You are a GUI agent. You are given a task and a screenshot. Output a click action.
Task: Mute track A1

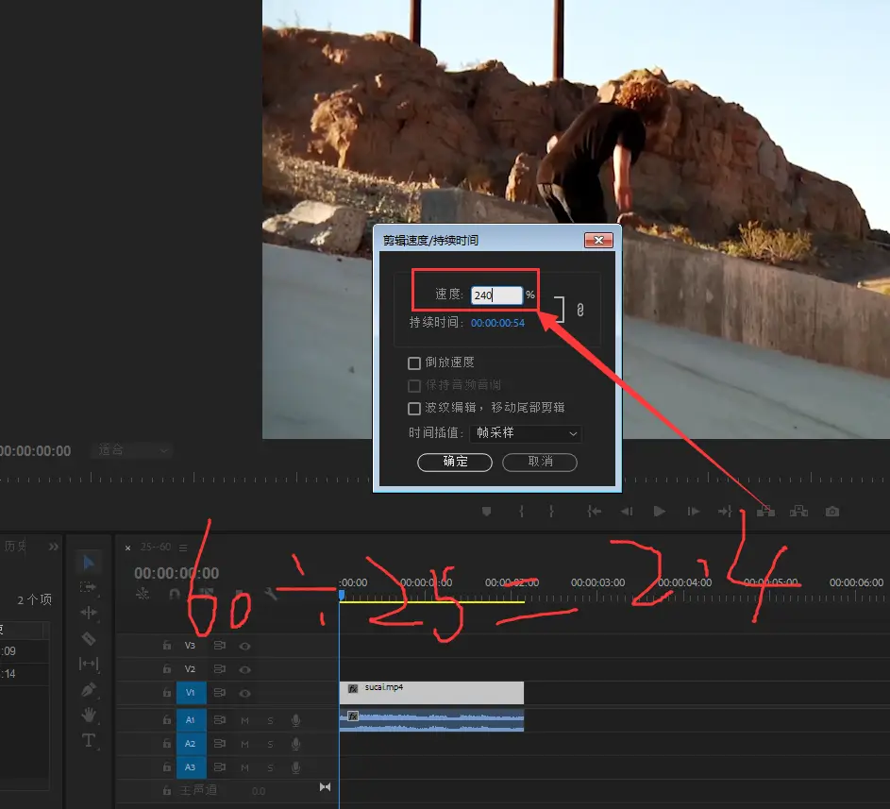pyautogui.click(x=244, y=720)
